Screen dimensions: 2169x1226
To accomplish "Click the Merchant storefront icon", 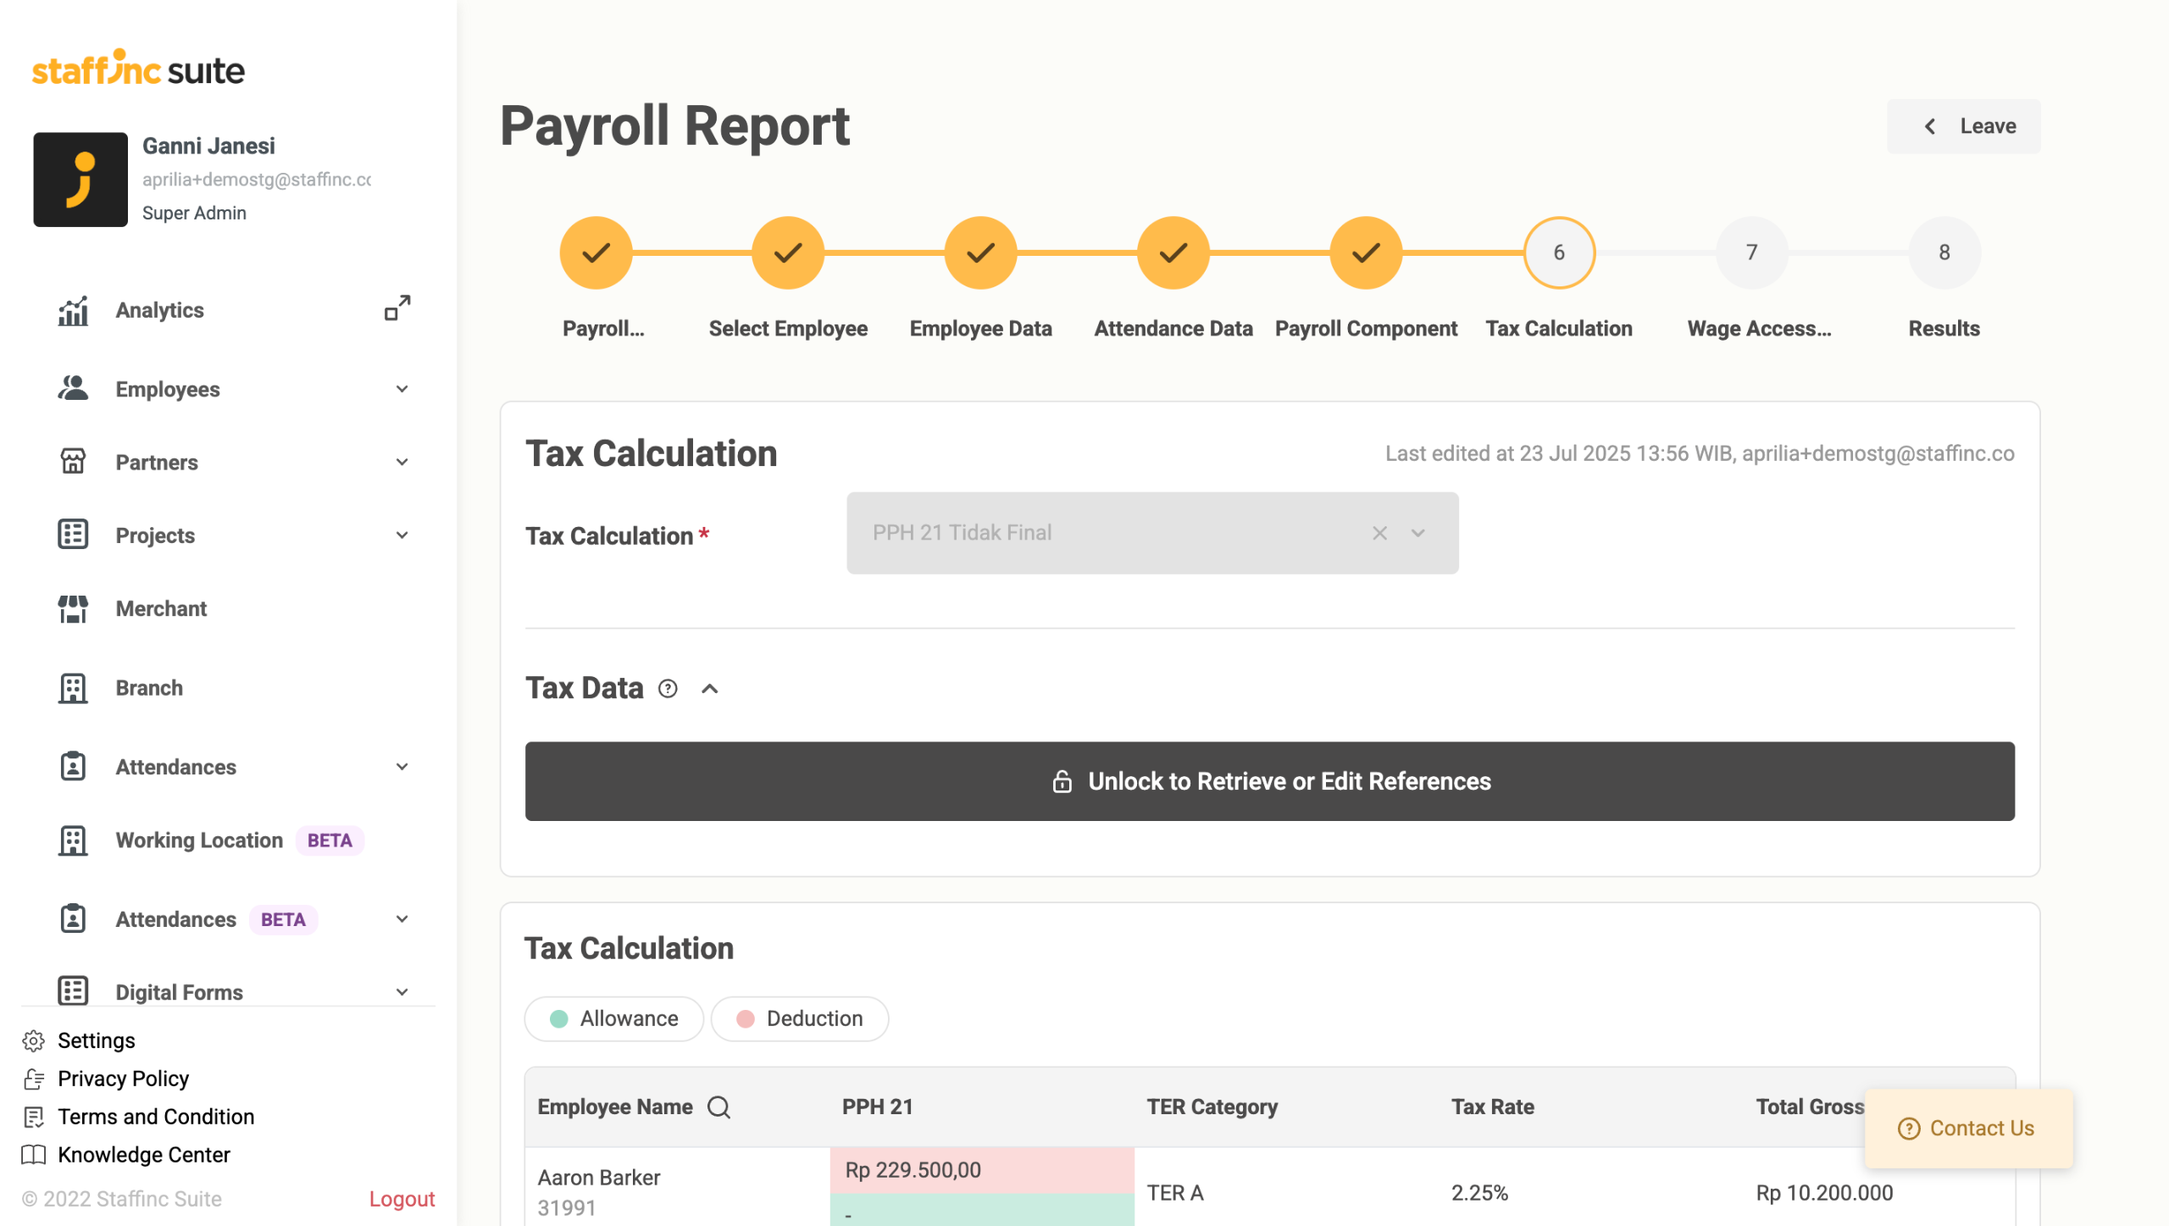I will click(73, 608).
